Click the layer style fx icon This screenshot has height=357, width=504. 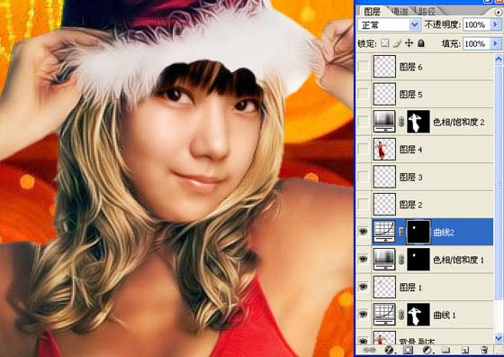point(389,351)
